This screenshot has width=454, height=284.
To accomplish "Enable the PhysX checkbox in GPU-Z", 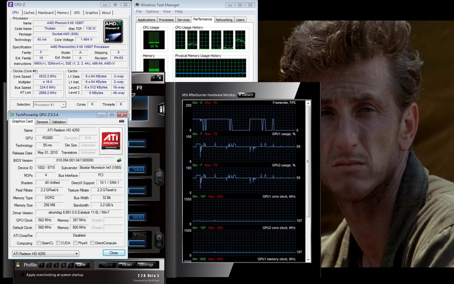I will click(x=75, y=243).
